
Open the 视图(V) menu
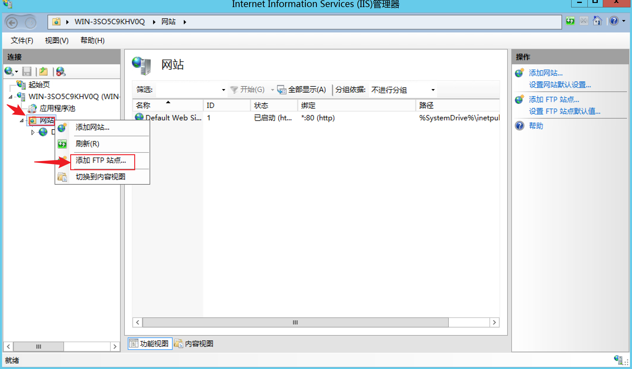[x=57, y=40]
